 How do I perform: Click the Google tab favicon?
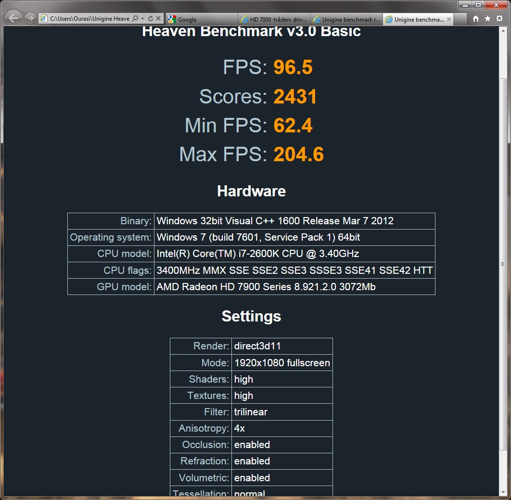point(172,20)
